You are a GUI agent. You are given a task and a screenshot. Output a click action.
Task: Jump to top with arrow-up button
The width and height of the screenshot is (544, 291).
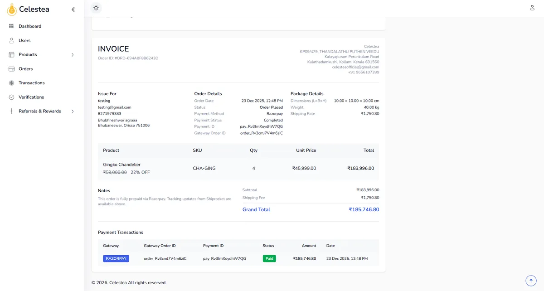531,281
